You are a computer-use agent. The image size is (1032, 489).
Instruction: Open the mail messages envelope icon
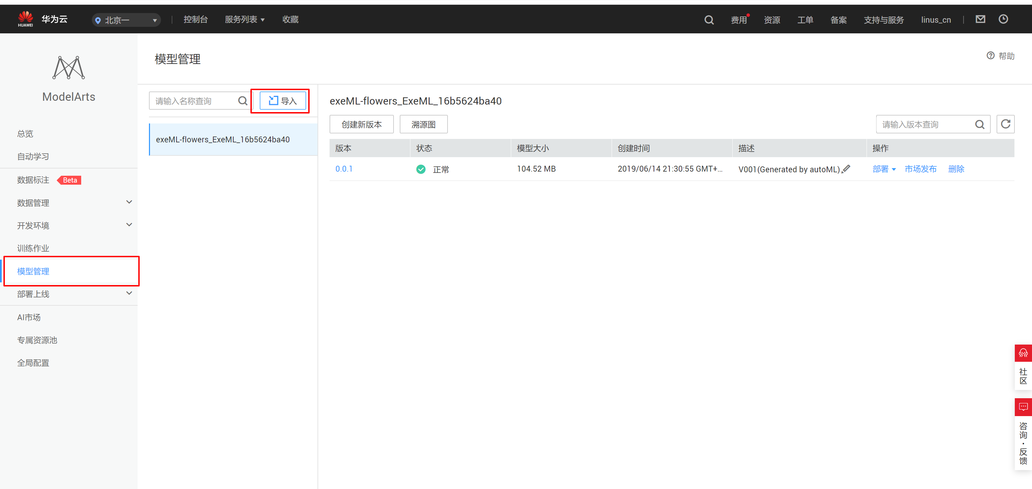tap(980, 19)
